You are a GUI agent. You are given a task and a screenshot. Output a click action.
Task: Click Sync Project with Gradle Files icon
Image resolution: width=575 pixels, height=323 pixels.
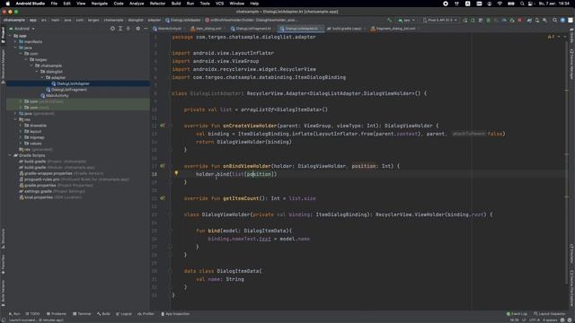529,20
